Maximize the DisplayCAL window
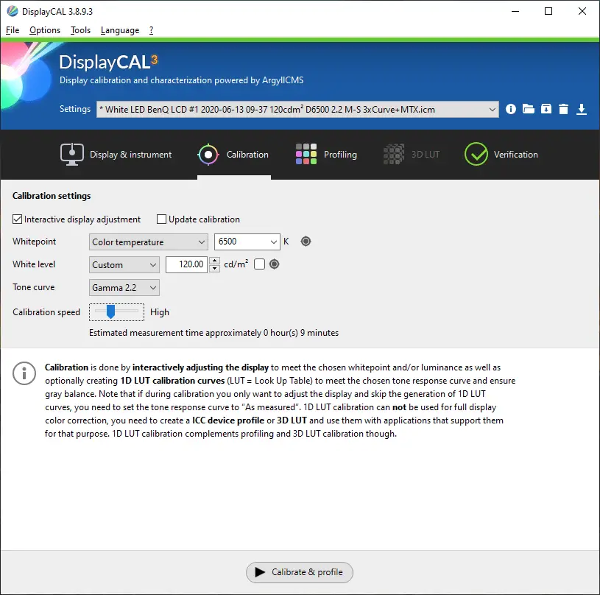 pos(548,12)
